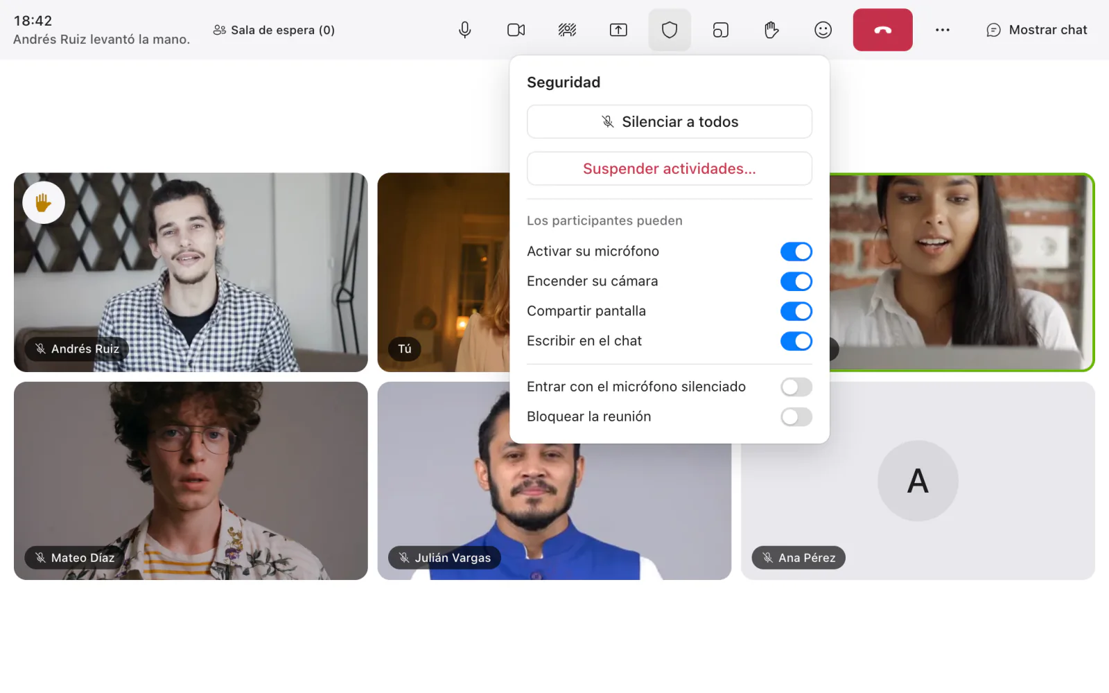
Task: Mute your microphone in the toolbar
Action: [465, 30]
